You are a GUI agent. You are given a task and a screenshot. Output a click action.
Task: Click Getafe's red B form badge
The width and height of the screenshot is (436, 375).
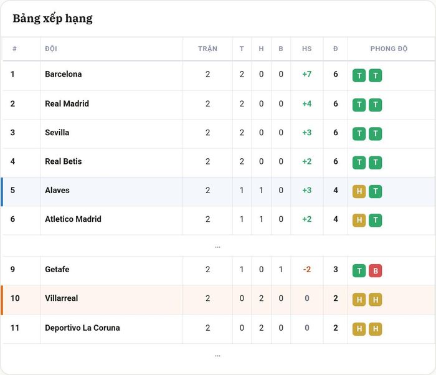(376, 271)
